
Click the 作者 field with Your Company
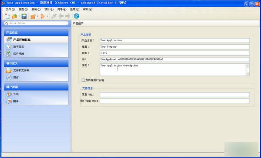click(175, 47)
